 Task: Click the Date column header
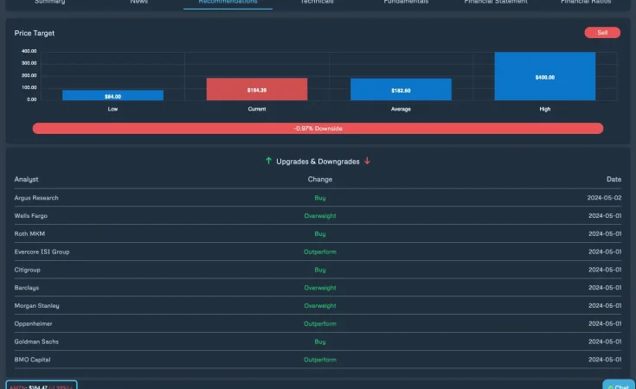[x=614, y=179]
